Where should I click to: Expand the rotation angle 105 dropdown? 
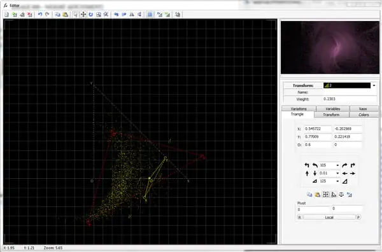click(337, 165)
